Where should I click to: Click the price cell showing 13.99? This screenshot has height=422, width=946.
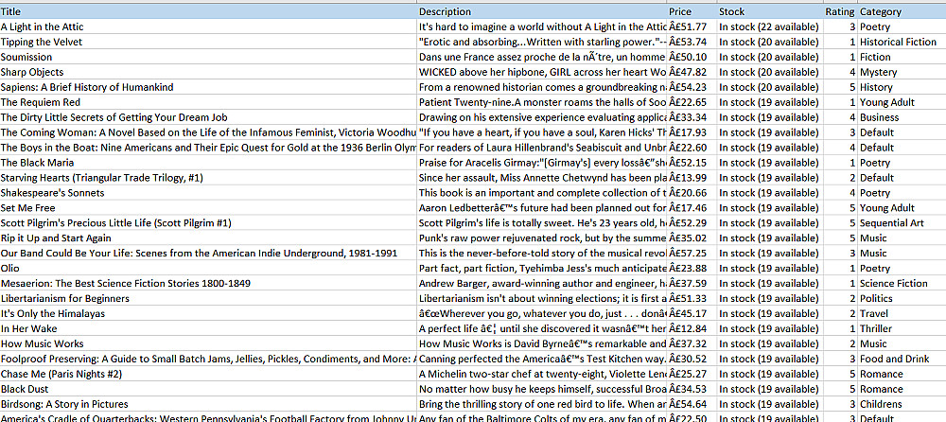(x=692, y=178)
